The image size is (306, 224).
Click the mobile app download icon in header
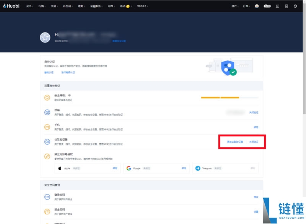(x=286, y=6)
